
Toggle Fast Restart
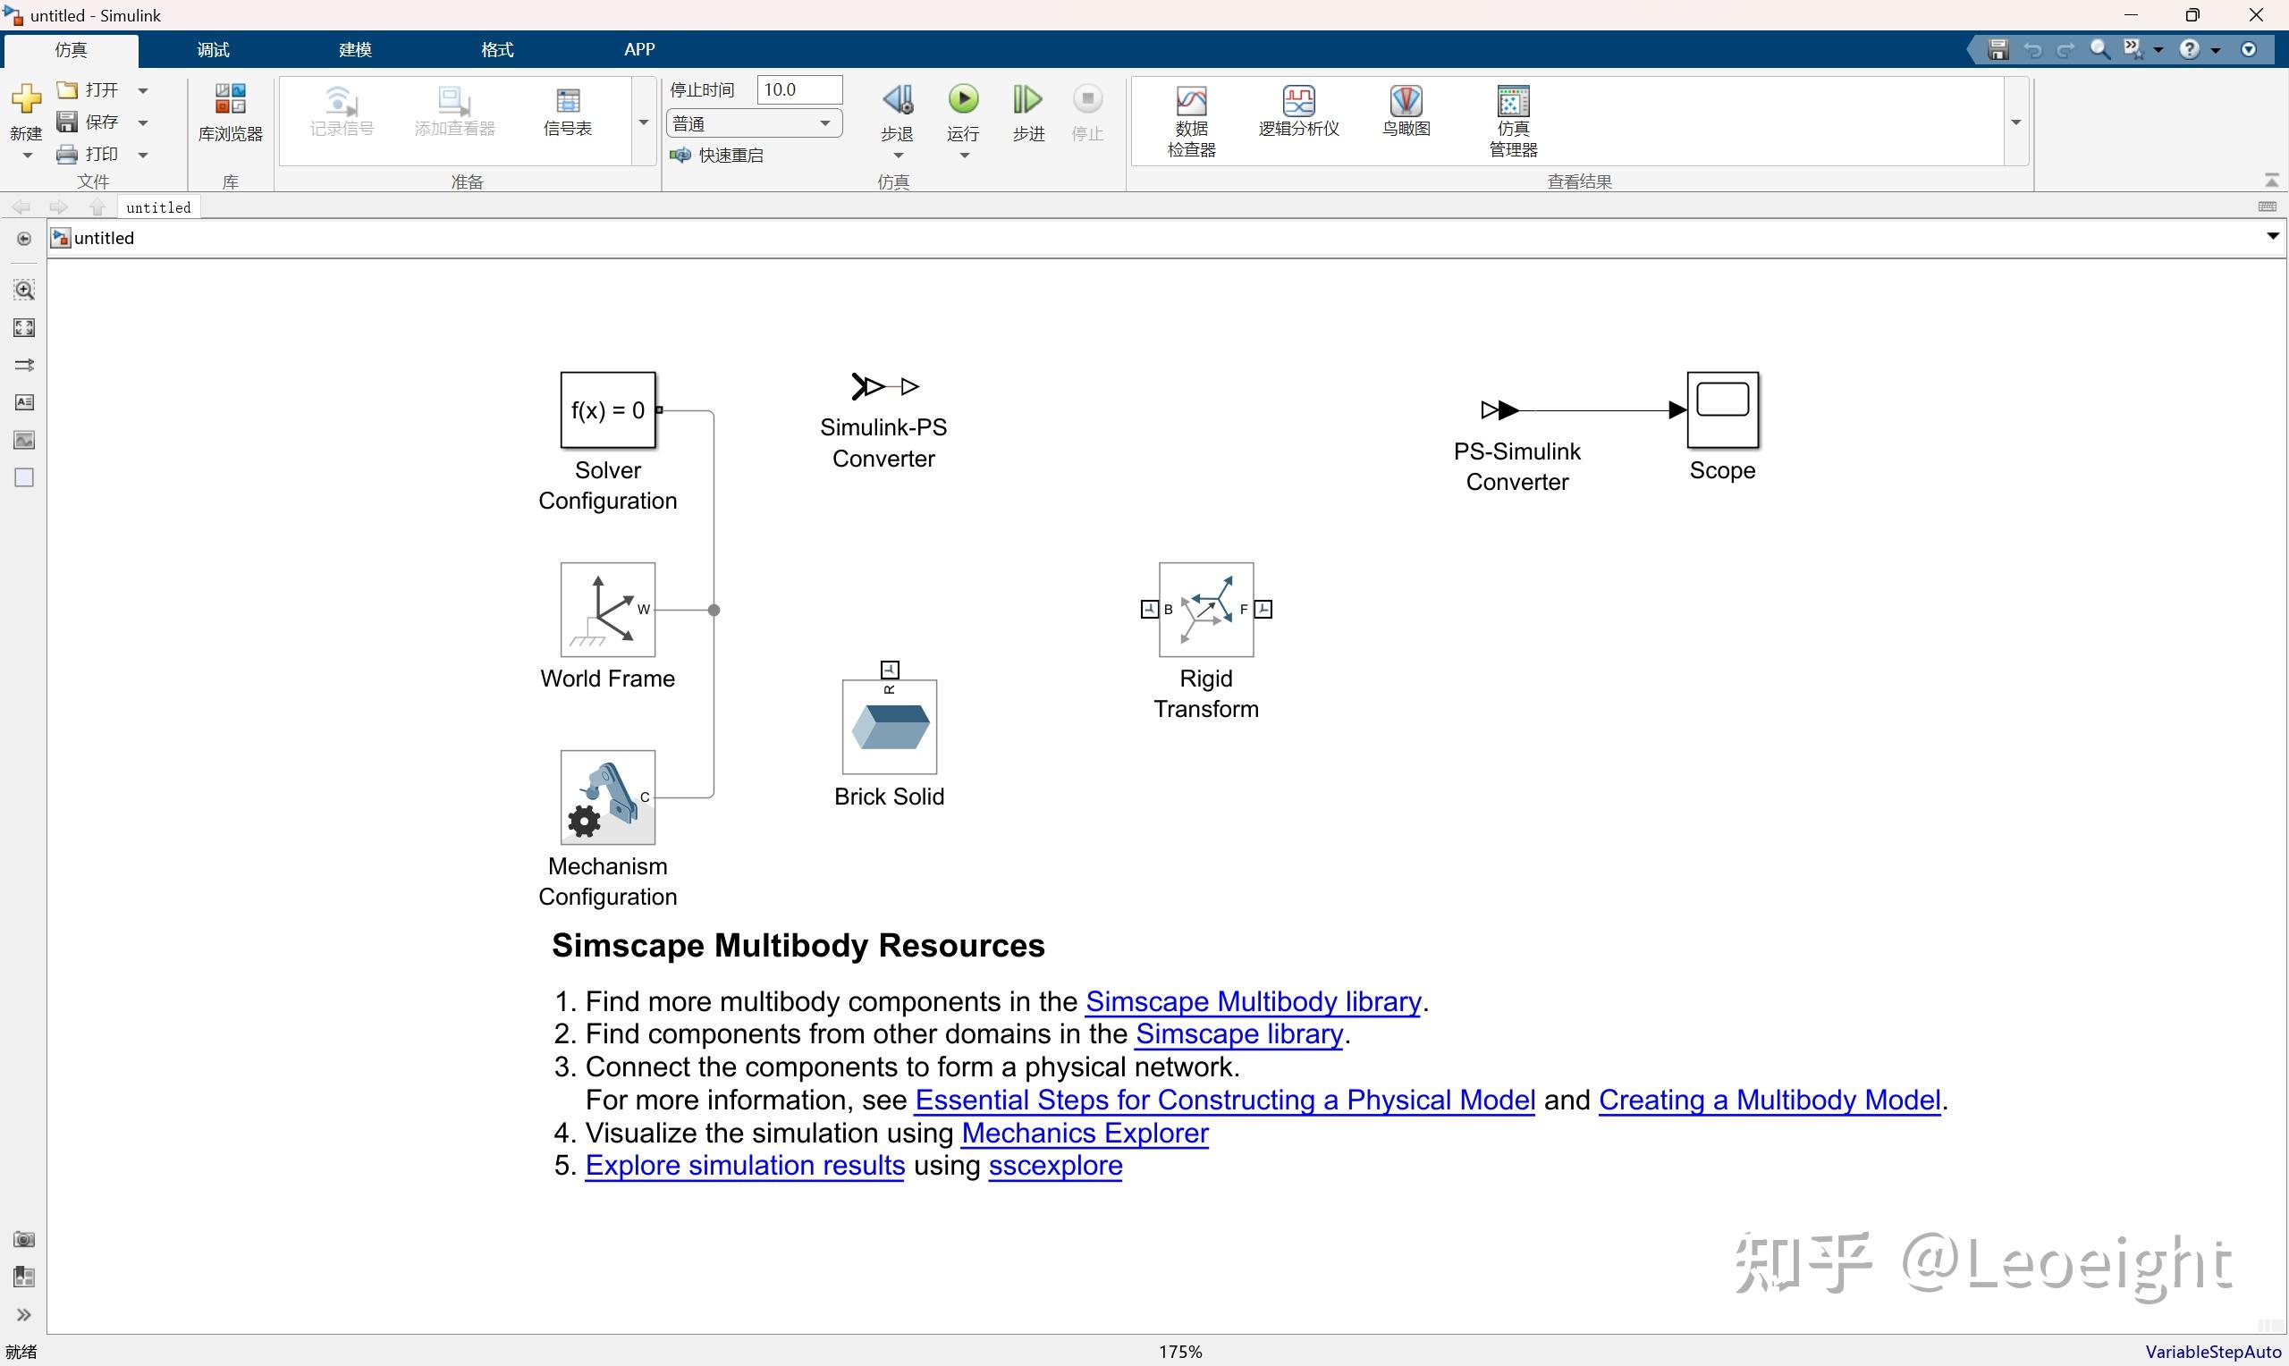click(717, 155)
